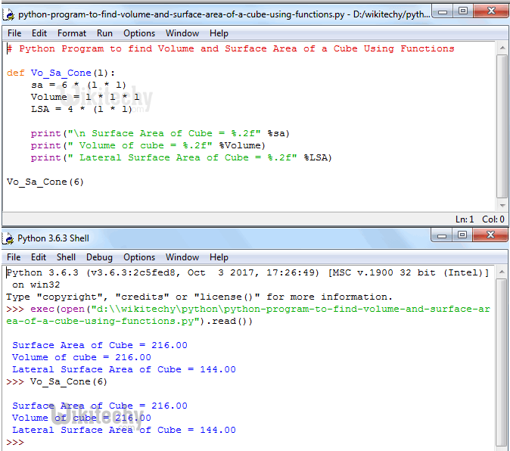Click the last empty '>>>' Shell prompt
The height and width of the screenshot is (451, 510).
(x=15, y=443)
